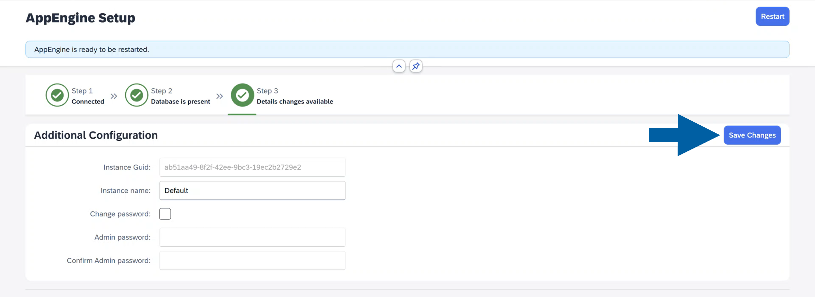Click the Change password label text

click(x=120, y=214)
